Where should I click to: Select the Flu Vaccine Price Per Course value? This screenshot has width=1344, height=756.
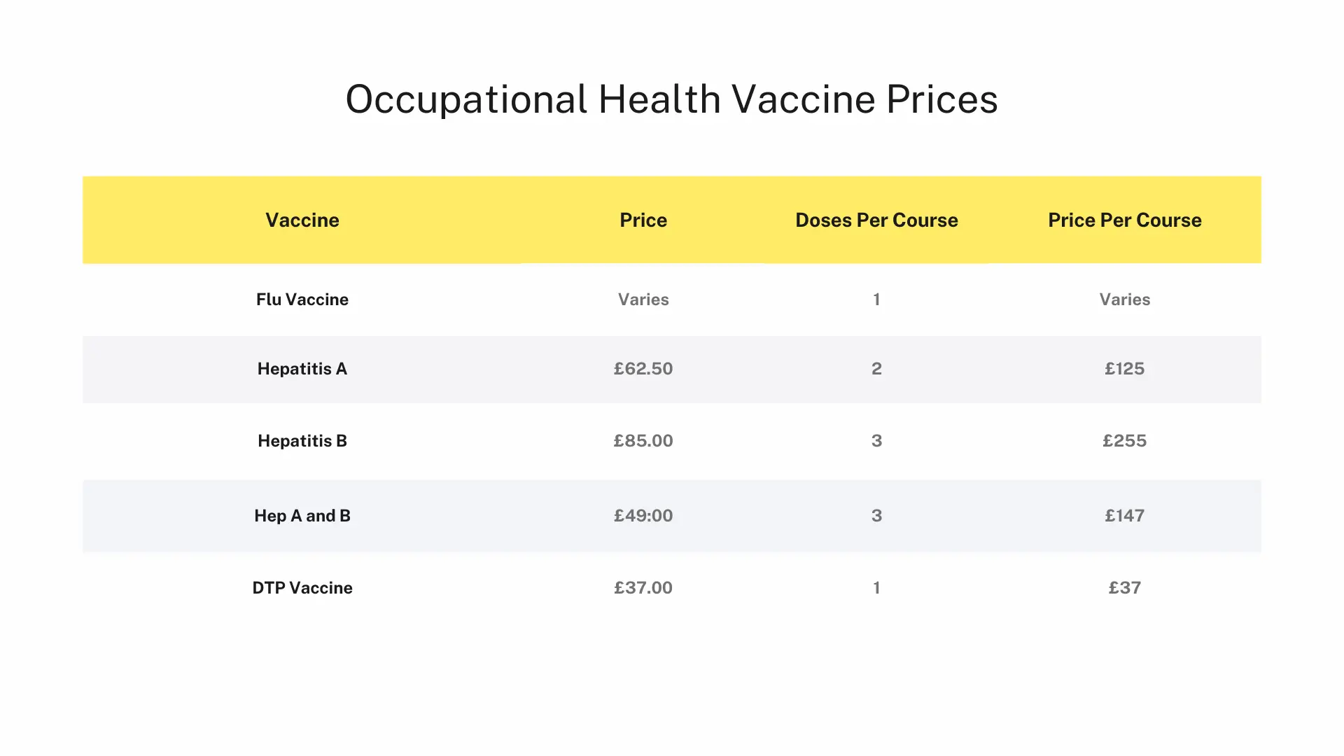(1124, 300)
